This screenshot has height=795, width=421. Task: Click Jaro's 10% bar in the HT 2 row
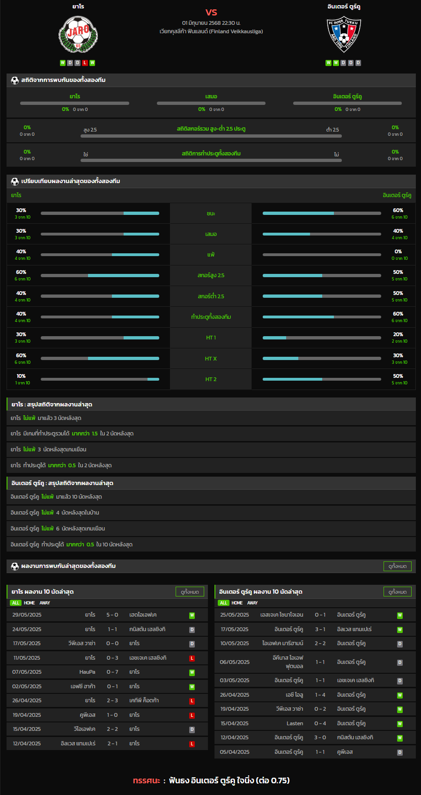(x=100, y=379)
